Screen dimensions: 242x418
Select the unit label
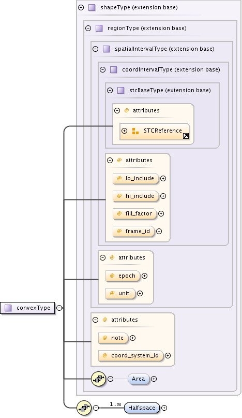click(124, 294)
